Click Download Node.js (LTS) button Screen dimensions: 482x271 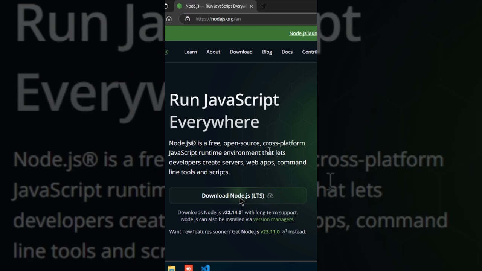point(238,196)
